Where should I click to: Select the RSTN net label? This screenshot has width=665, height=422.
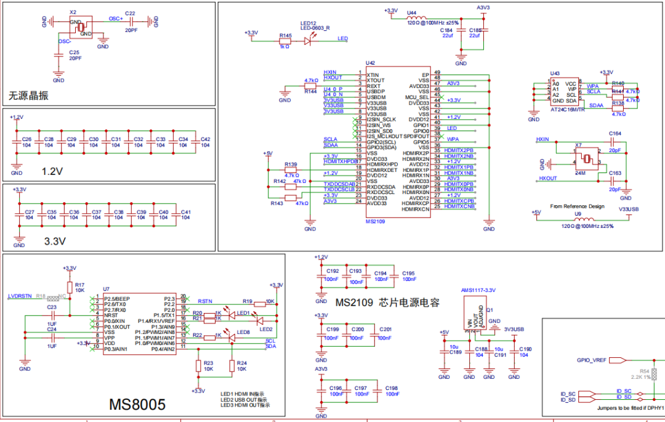[205, 301]
